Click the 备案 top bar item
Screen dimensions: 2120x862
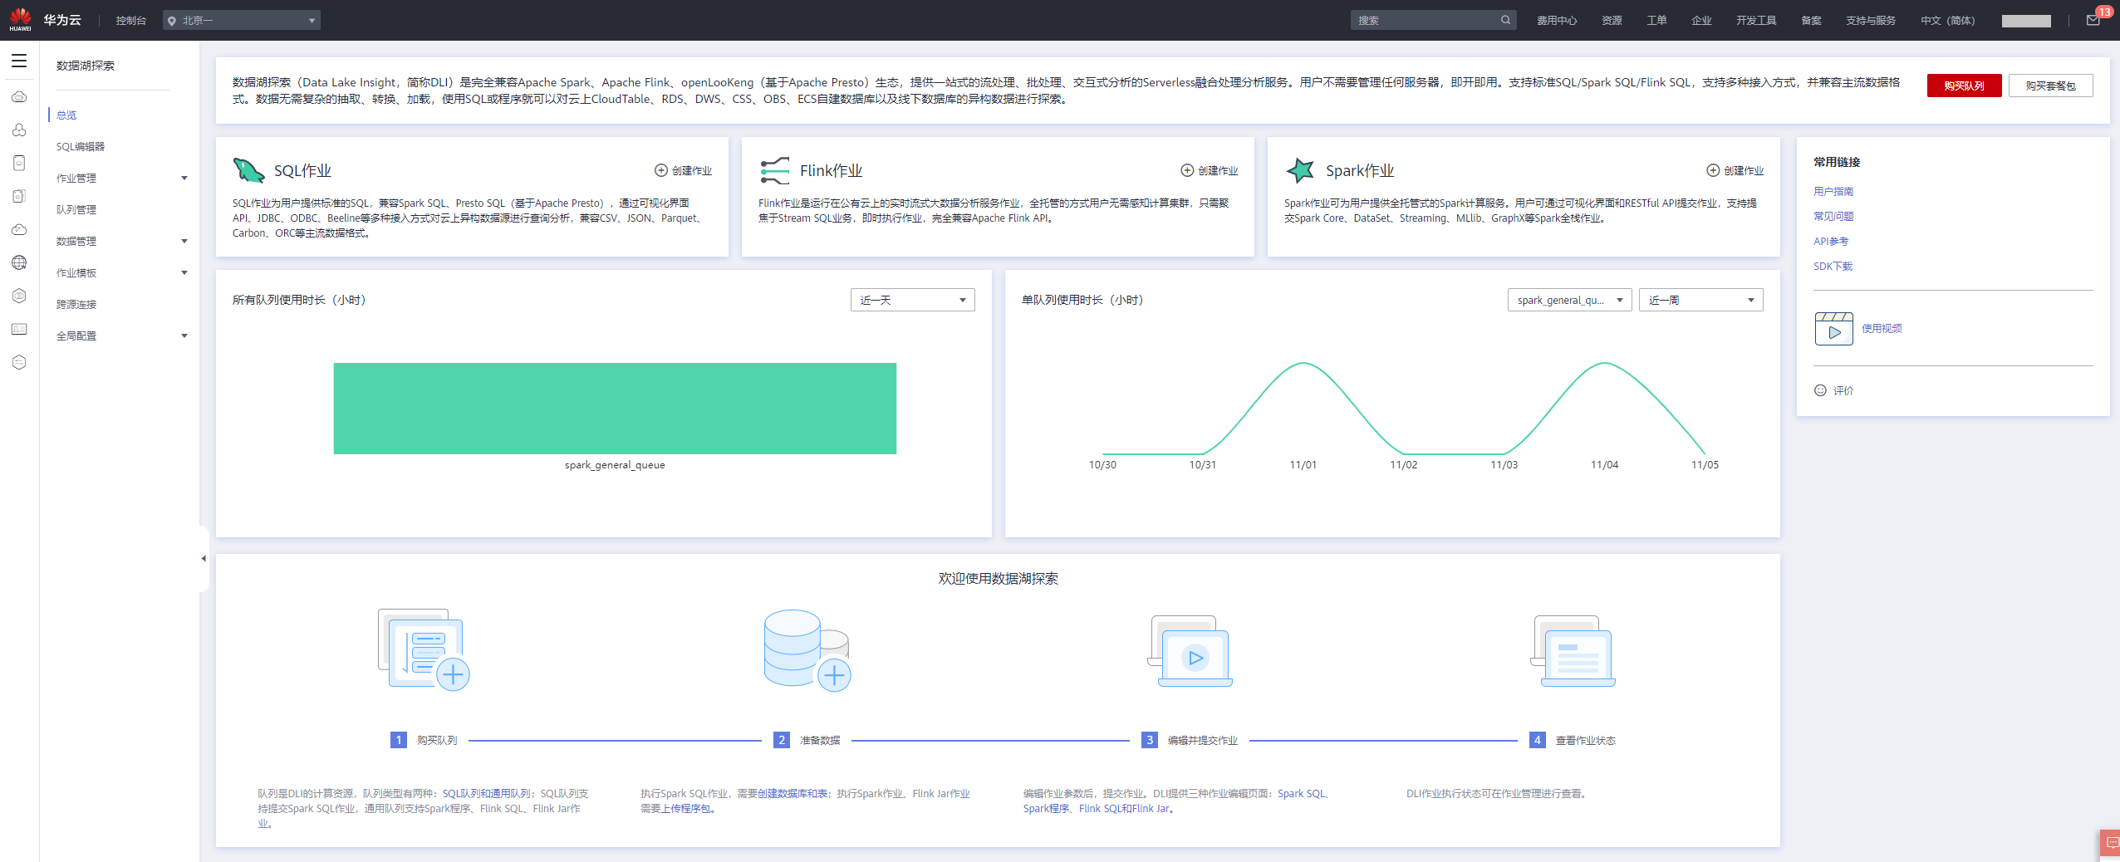[x=1811, y=20]
